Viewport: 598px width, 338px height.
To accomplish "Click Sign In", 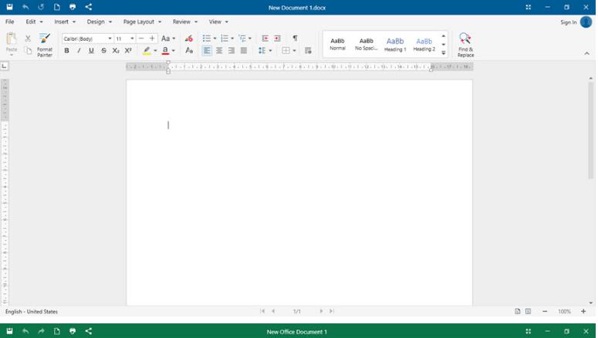I will 568,22.
